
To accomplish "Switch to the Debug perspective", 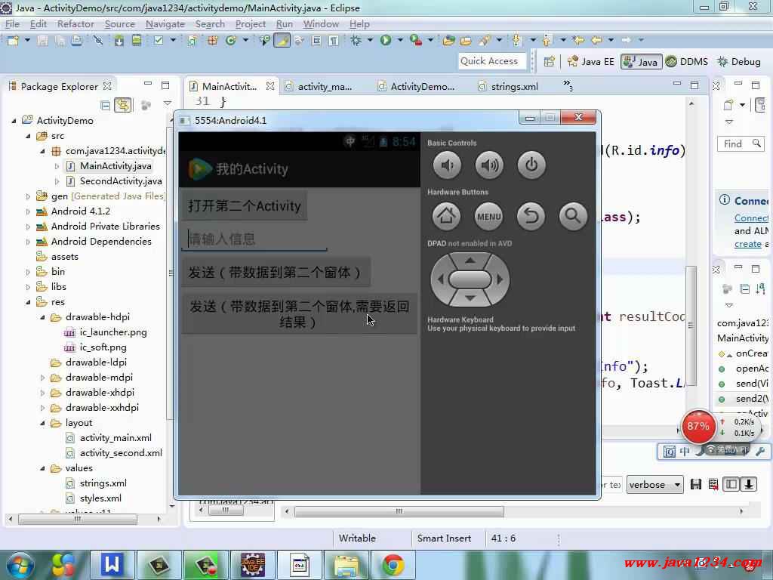I will (x=739, y=62).
